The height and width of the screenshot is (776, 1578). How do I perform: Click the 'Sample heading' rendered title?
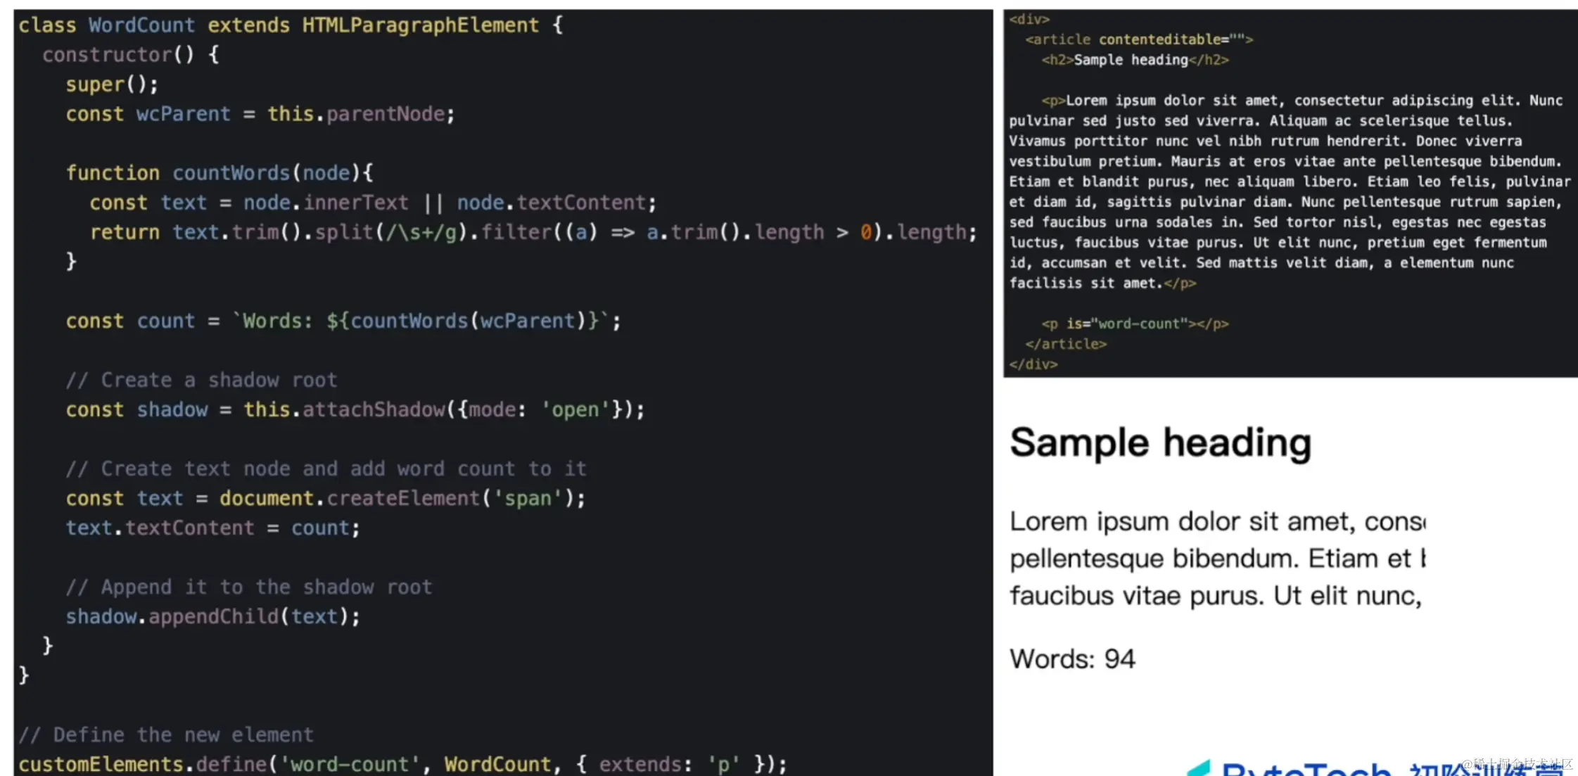[1160, 444]
